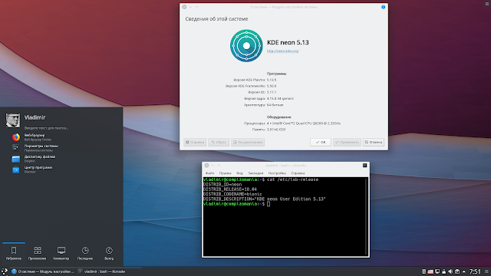Screen dimensions: 491x276
Task: Click the US flag keyboard layout indicator
Action: [x=430, y=271]
